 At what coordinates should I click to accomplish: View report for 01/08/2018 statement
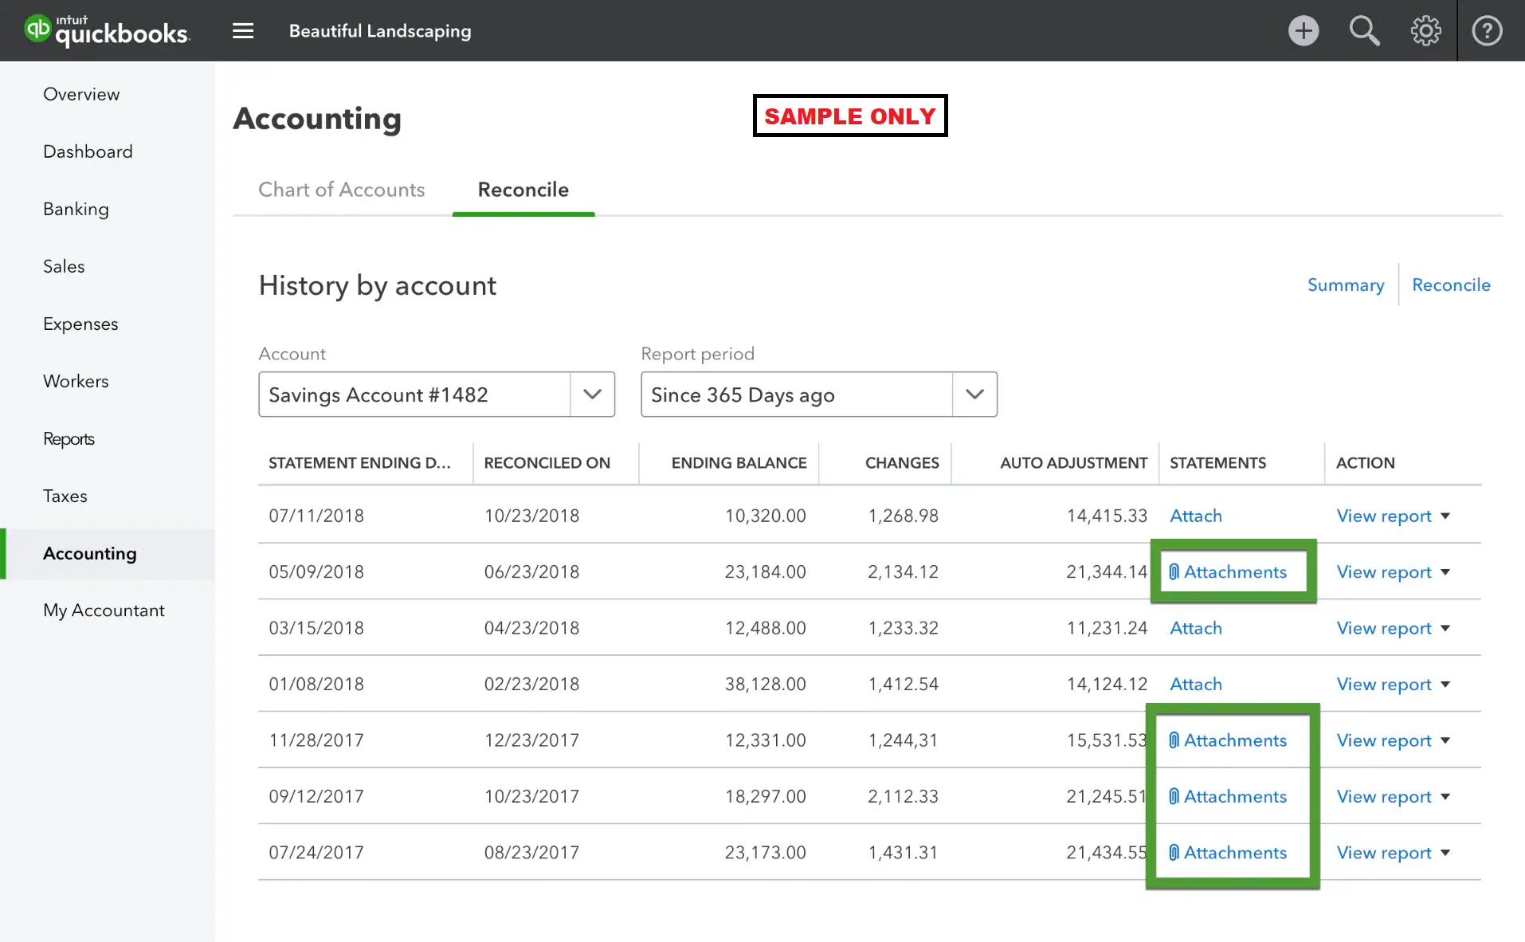tap(1384, 685)
